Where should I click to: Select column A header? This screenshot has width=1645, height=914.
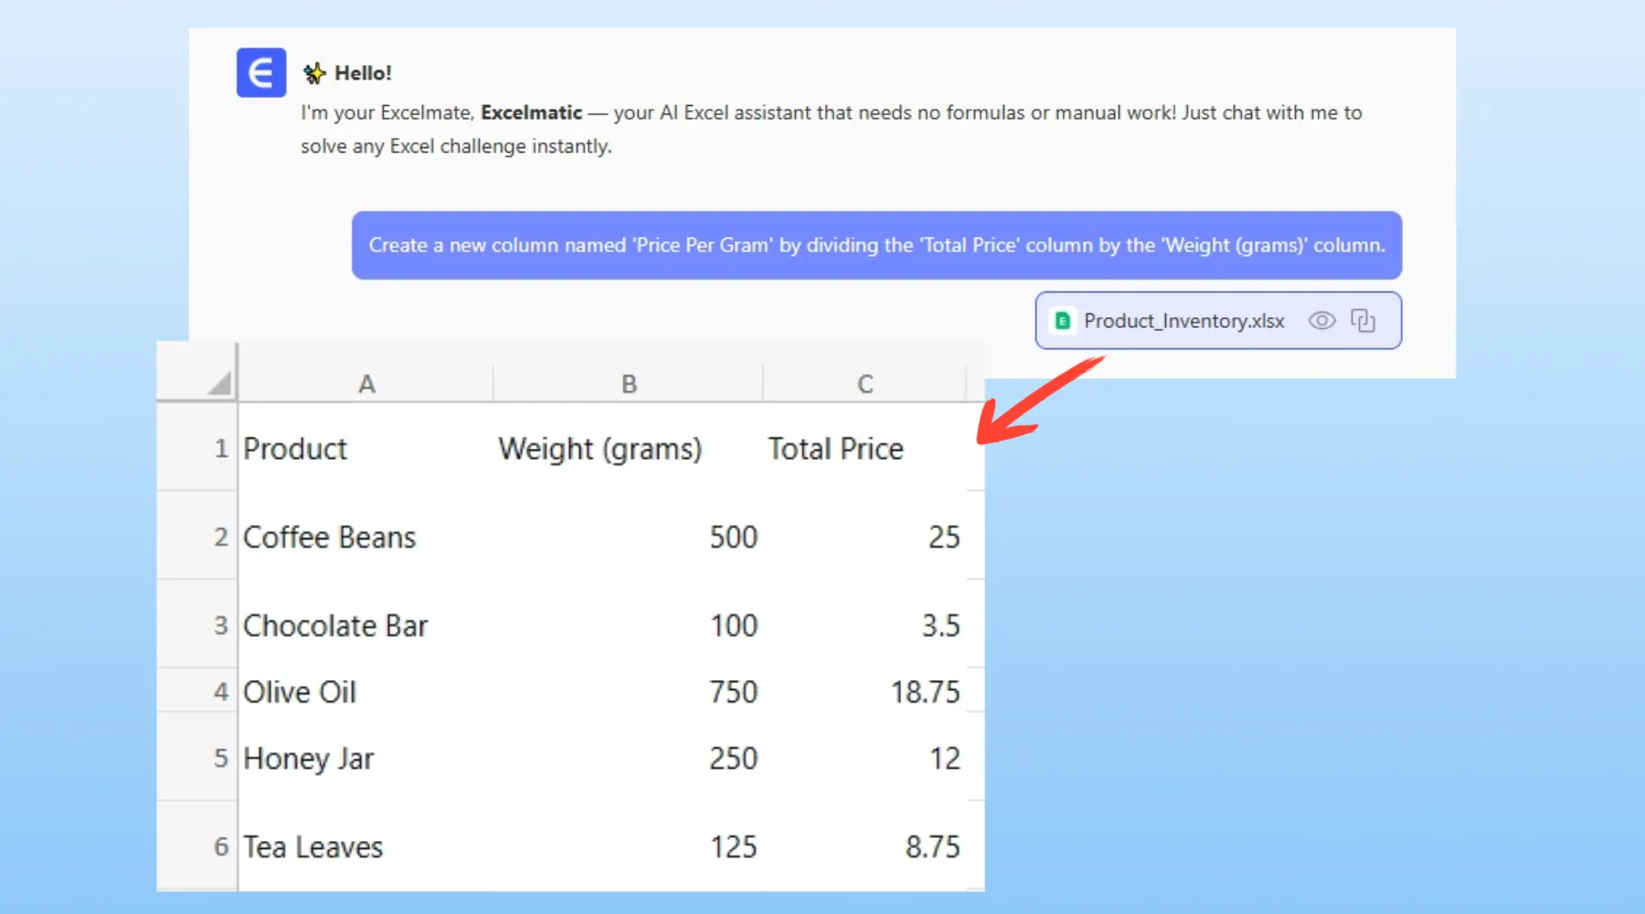pos(366,384)
